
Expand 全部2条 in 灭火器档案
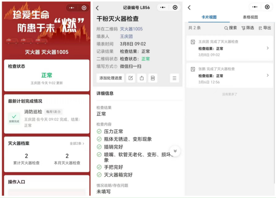77,143
